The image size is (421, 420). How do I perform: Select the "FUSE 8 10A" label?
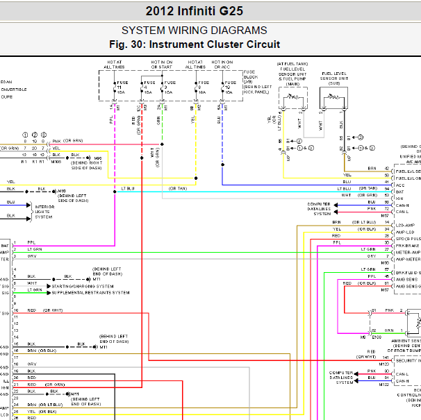click(204, 87)
